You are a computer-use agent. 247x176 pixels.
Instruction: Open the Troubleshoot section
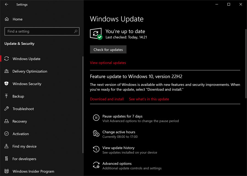(x=23, y=109)
